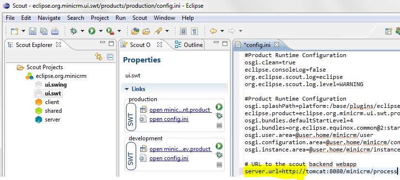Click the Back navigation arrow
This screenshot has width=400, height=180.
[x=213, y=31]
